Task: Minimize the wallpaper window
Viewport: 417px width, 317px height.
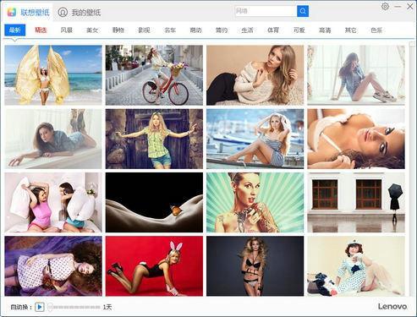Action: [x=398, y=7]
